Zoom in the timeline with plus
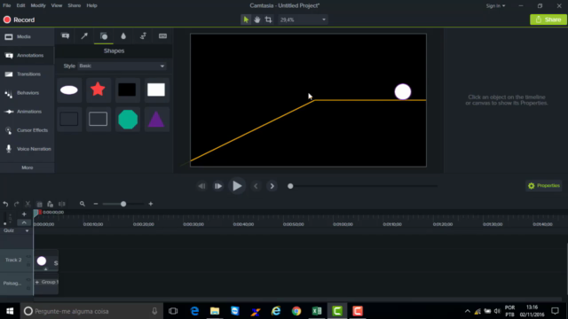This screenshot has width=568, height=319. (x=151, y=204)
